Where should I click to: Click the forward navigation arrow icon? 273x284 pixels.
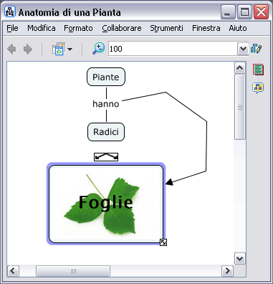pyautogui.click(x=28, y=49)
